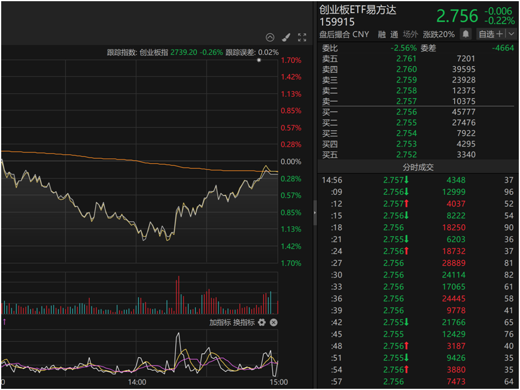Select 卖四 ask price 2.760
The width and height of the screenshot is (520, 390).
406,69
